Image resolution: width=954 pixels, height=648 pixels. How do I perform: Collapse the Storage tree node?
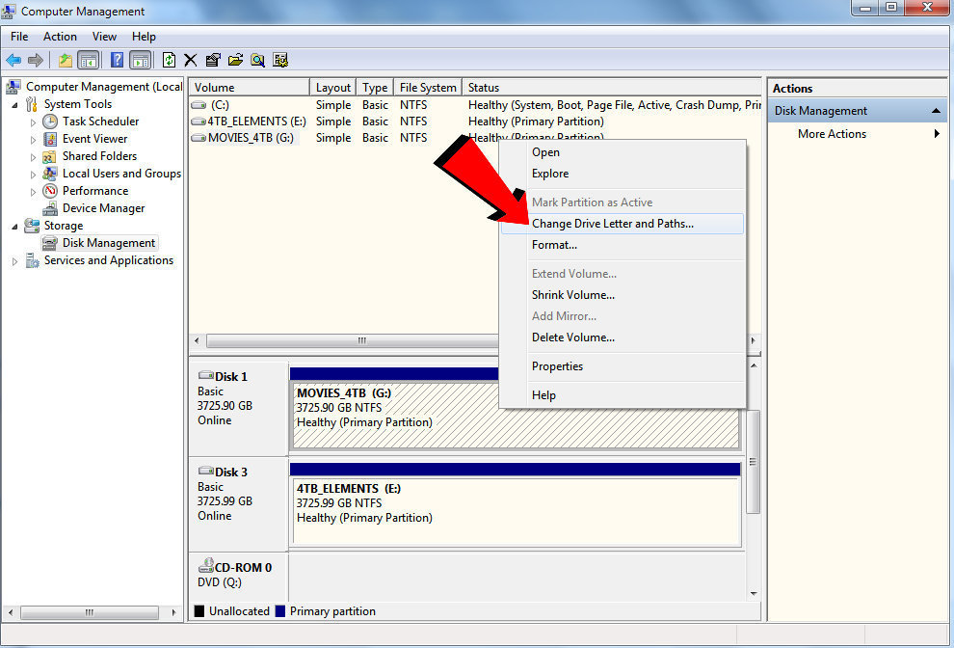[14, 227]
